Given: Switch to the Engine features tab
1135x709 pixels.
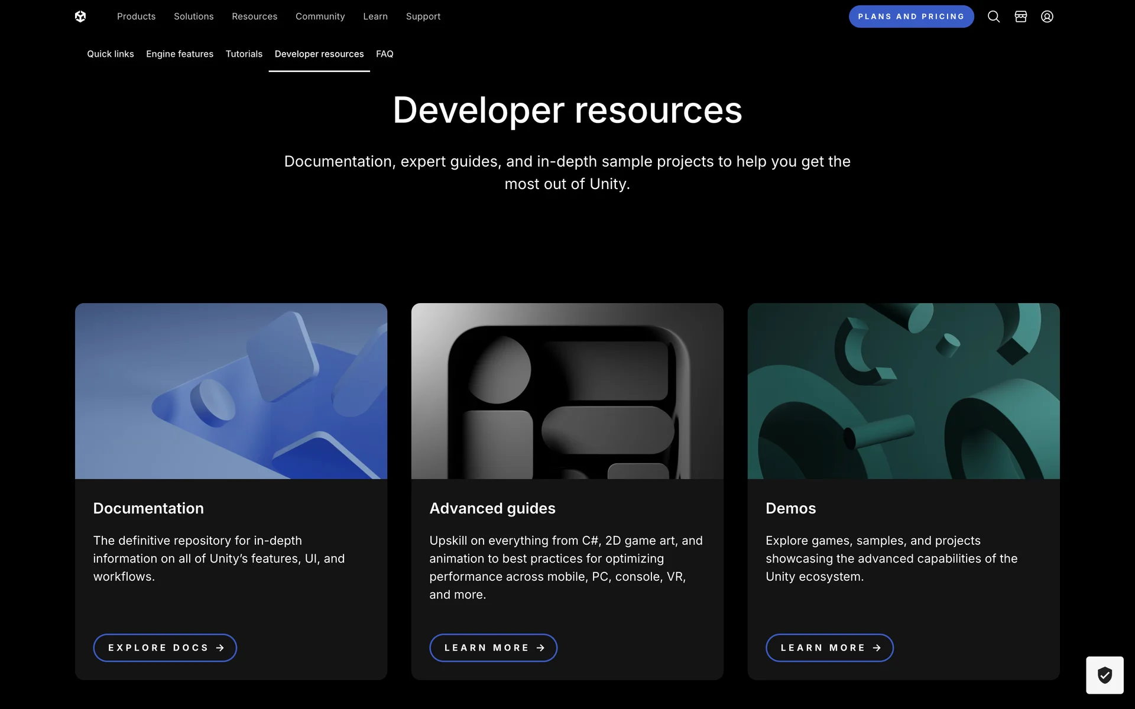Looking at the screenshot, I should coord(180,54).
